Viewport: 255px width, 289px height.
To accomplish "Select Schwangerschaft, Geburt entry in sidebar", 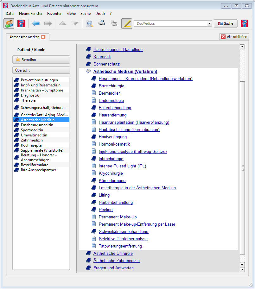I will point(41,108).
